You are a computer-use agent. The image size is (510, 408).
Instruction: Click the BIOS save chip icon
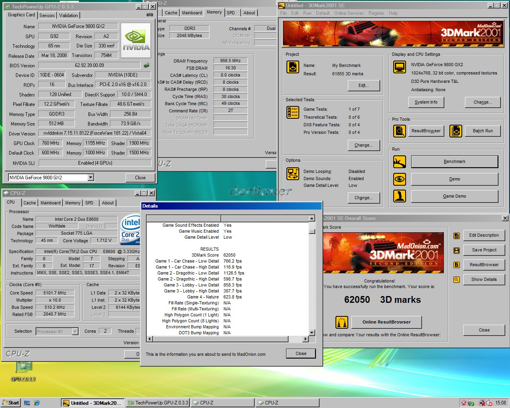(x=147, y=65)
